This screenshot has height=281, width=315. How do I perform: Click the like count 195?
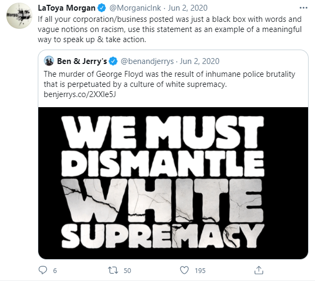(200, 270)
